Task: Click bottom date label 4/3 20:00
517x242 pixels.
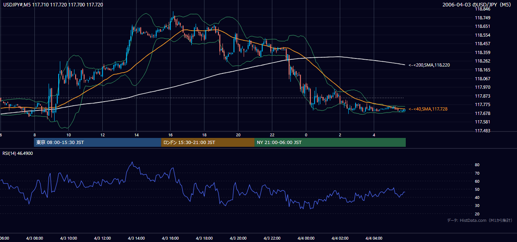Action: (238, 238)
